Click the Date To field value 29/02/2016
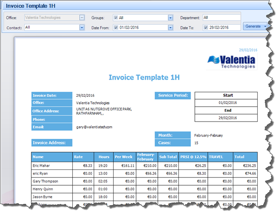 (x=219, y=27)
